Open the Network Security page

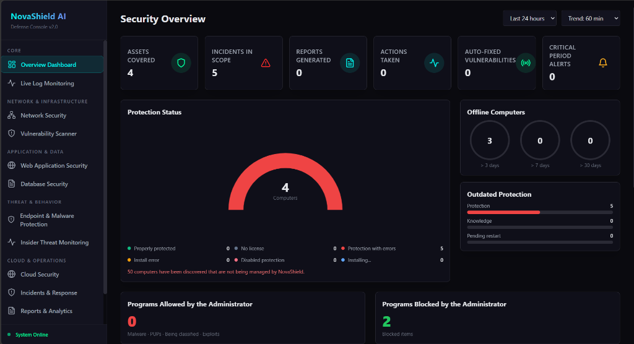coord(52,115)
